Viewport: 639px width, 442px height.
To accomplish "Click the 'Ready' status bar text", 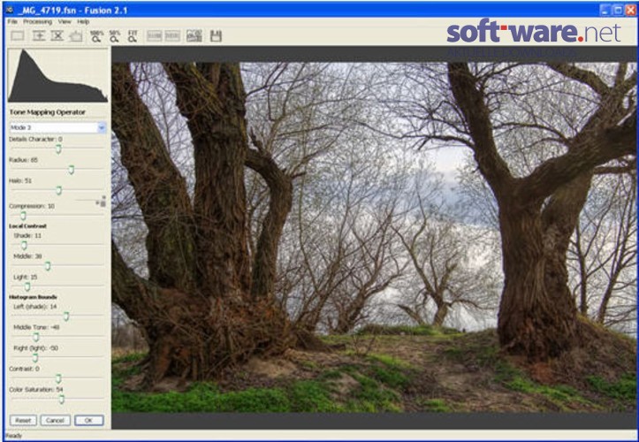I will point(14,436).
